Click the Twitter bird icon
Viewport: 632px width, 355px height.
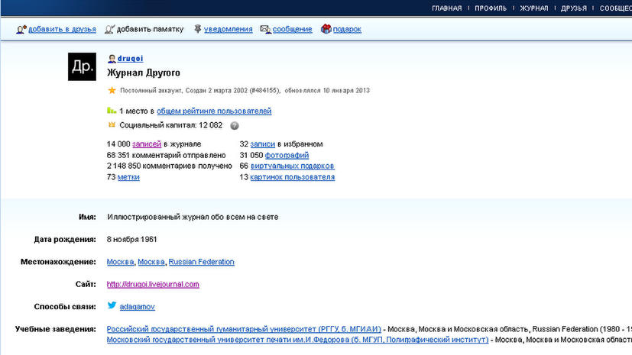[112, 305]
